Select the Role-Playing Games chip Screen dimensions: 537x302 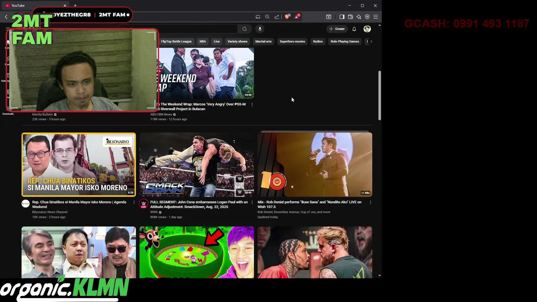pos(345,42)
